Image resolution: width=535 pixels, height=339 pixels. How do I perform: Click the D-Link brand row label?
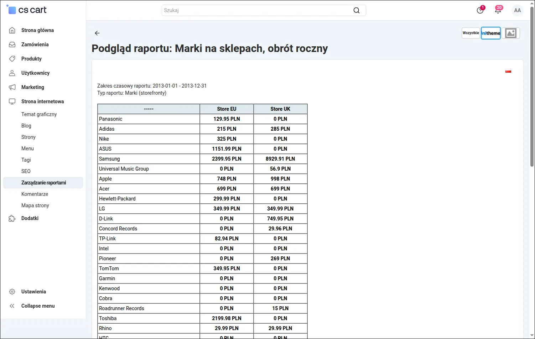(x=106, y=219)
